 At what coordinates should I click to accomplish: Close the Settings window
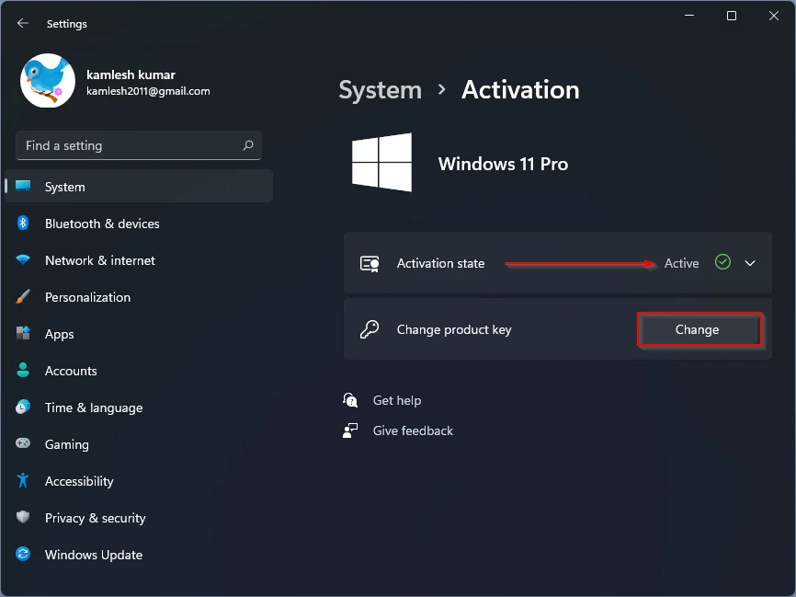point(774,16)
